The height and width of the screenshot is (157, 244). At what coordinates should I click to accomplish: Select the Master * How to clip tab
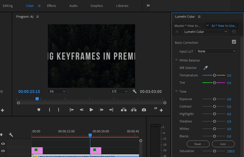tap(187, 26)
